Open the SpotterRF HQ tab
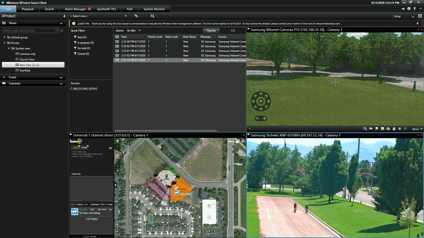 point(106,9)
